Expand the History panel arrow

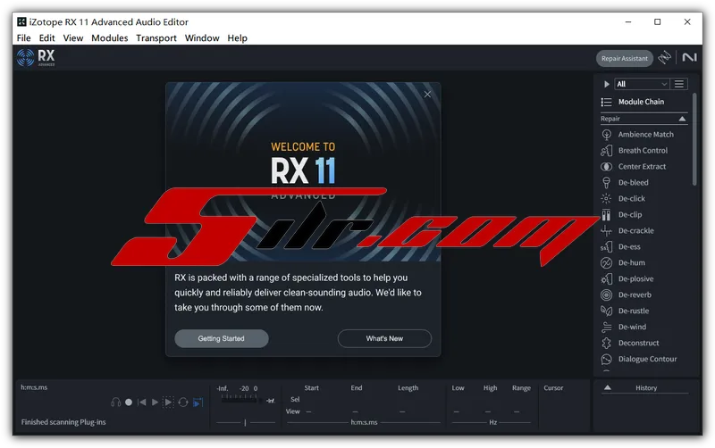coord(608,388)
